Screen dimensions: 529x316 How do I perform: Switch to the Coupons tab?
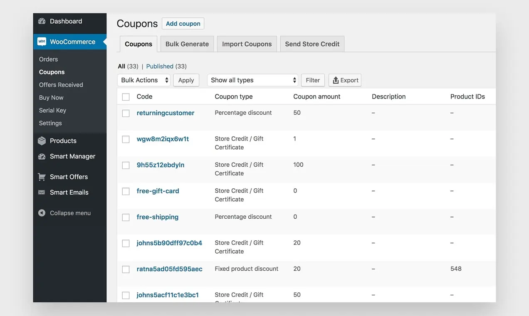tap(138, 44)
